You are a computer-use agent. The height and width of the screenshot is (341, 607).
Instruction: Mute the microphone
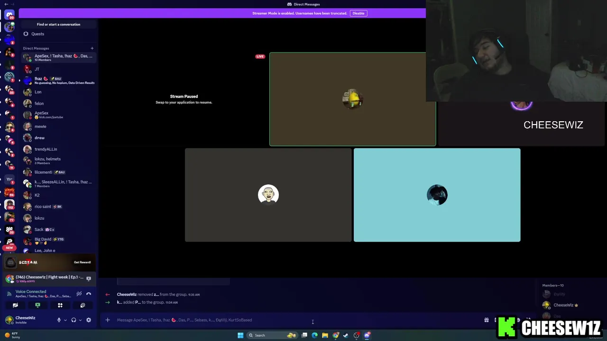pyautogui.click(x=59, y=320)
